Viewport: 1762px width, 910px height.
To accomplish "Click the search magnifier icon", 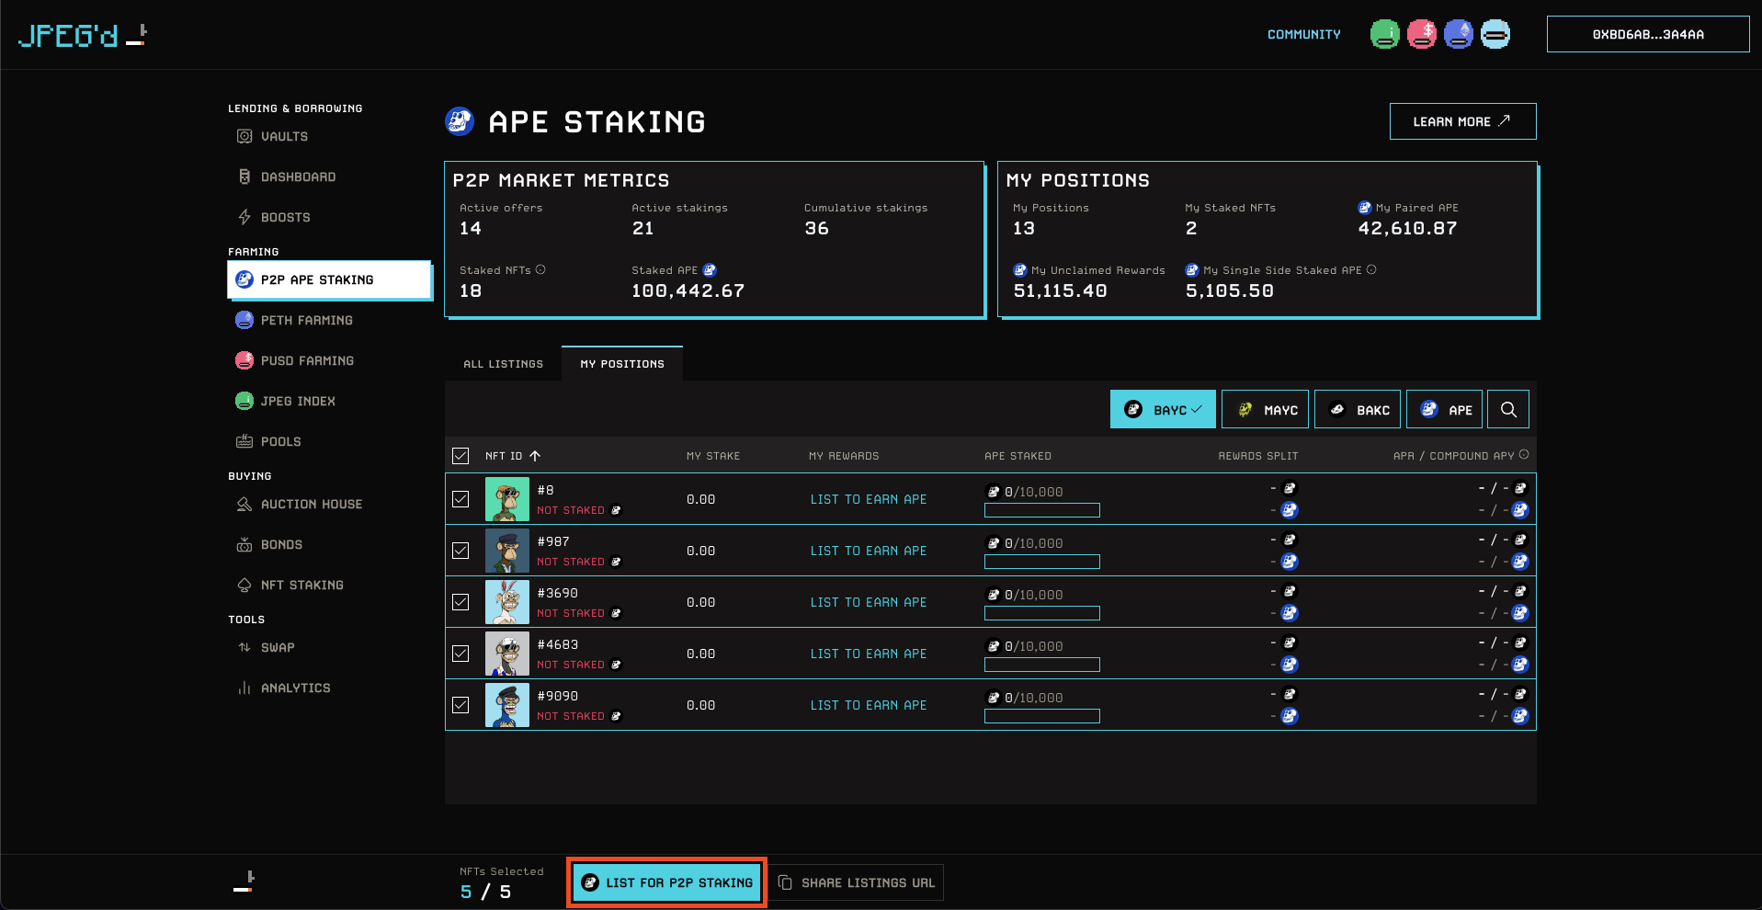I will click(1508, 410).
